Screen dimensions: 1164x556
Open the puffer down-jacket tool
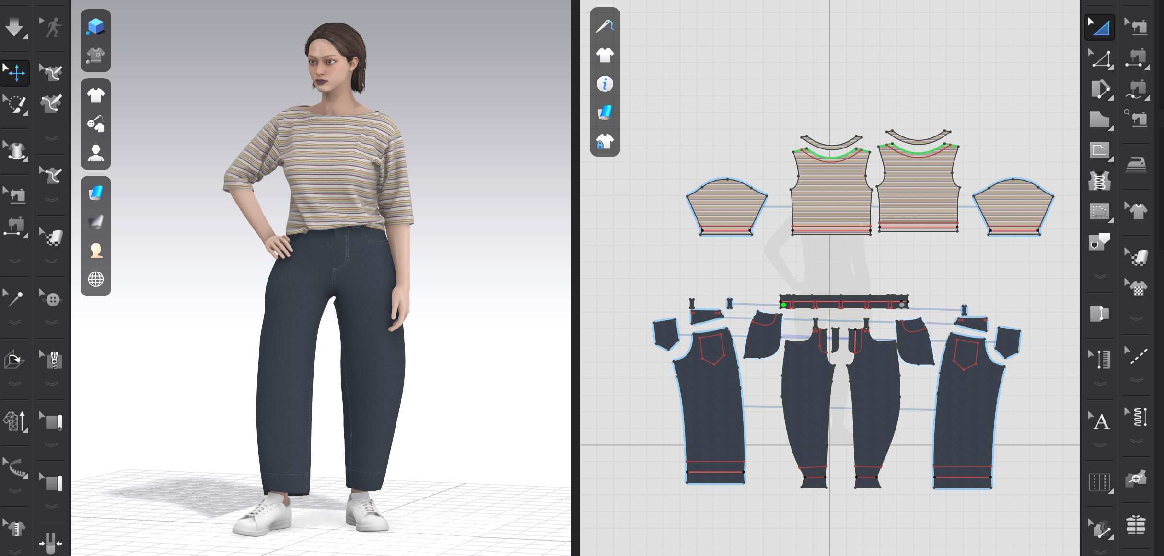coord(1136,524)
